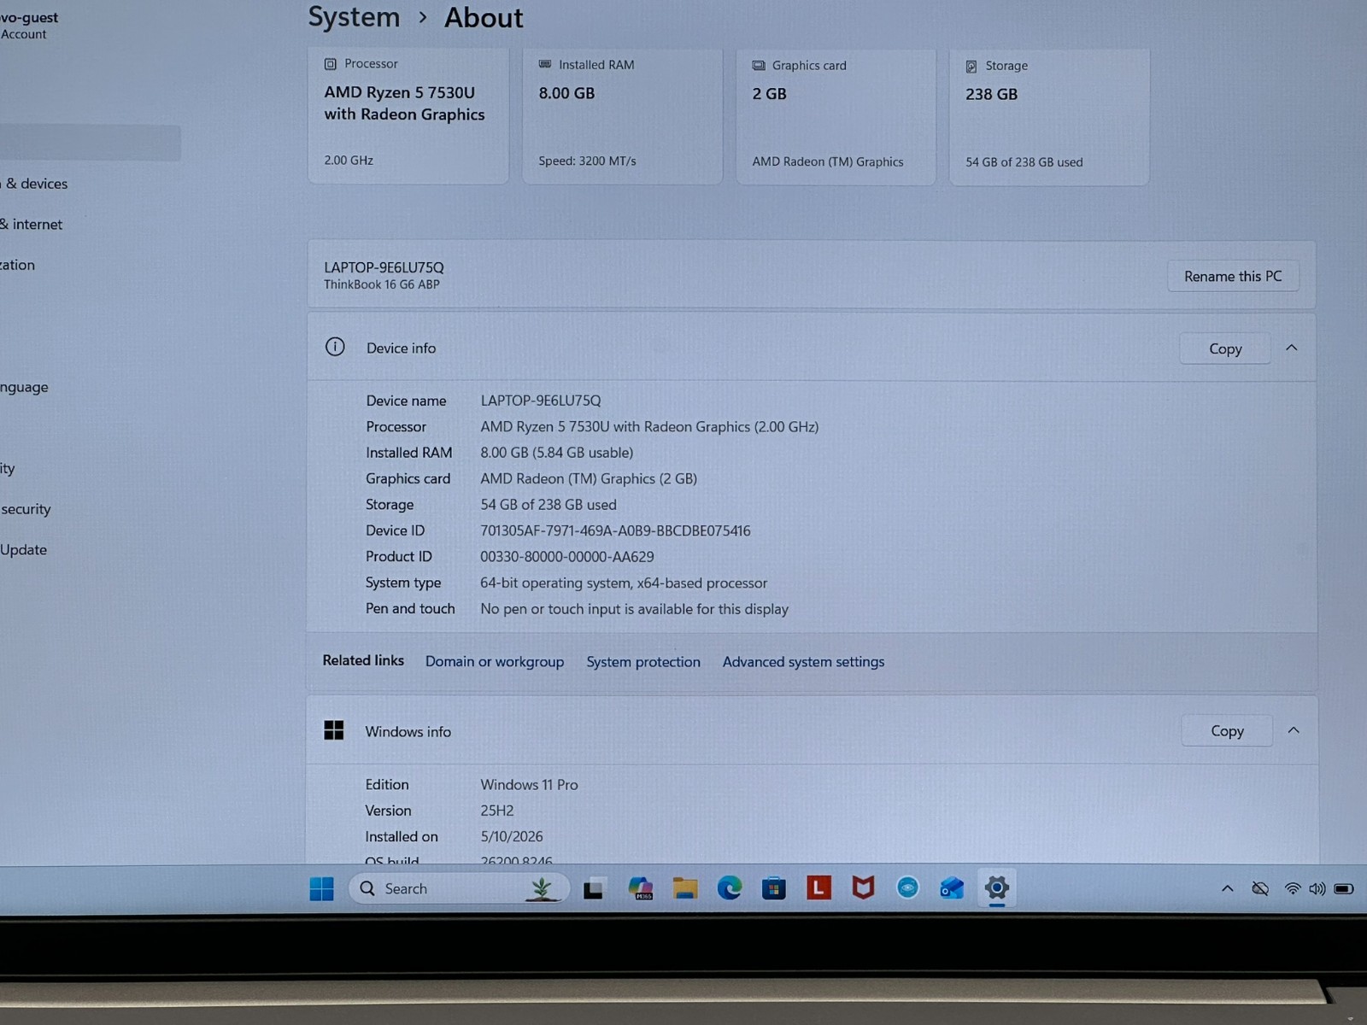Select the Graphics card spec card
Viewport: 1367px width, 1025px height.
836,116
